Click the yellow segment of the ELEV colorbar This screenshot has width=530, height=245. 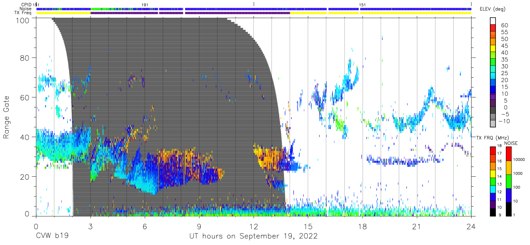pyautogui.click(x=492, y=49)
